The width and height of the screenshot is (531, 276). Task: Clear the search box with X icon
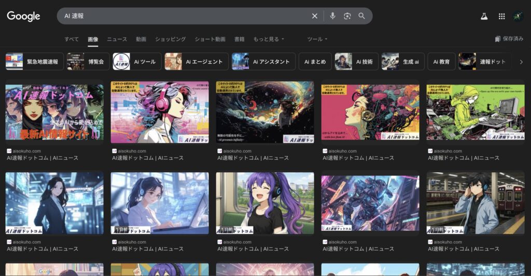click(315, 16)
